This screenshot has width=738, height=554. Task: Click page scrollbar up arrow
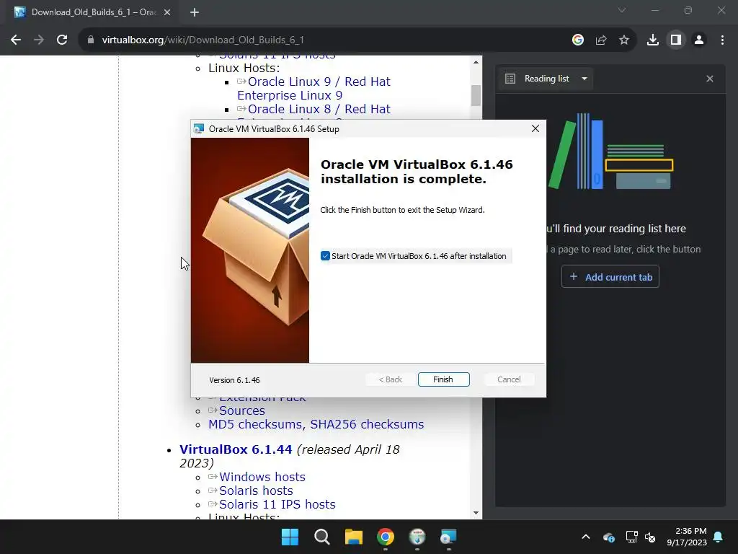pos(476,62)
